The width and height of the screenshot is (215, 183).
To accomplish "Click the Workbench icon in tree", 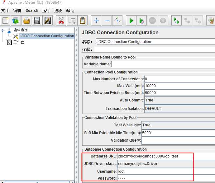I will point(9,42).
